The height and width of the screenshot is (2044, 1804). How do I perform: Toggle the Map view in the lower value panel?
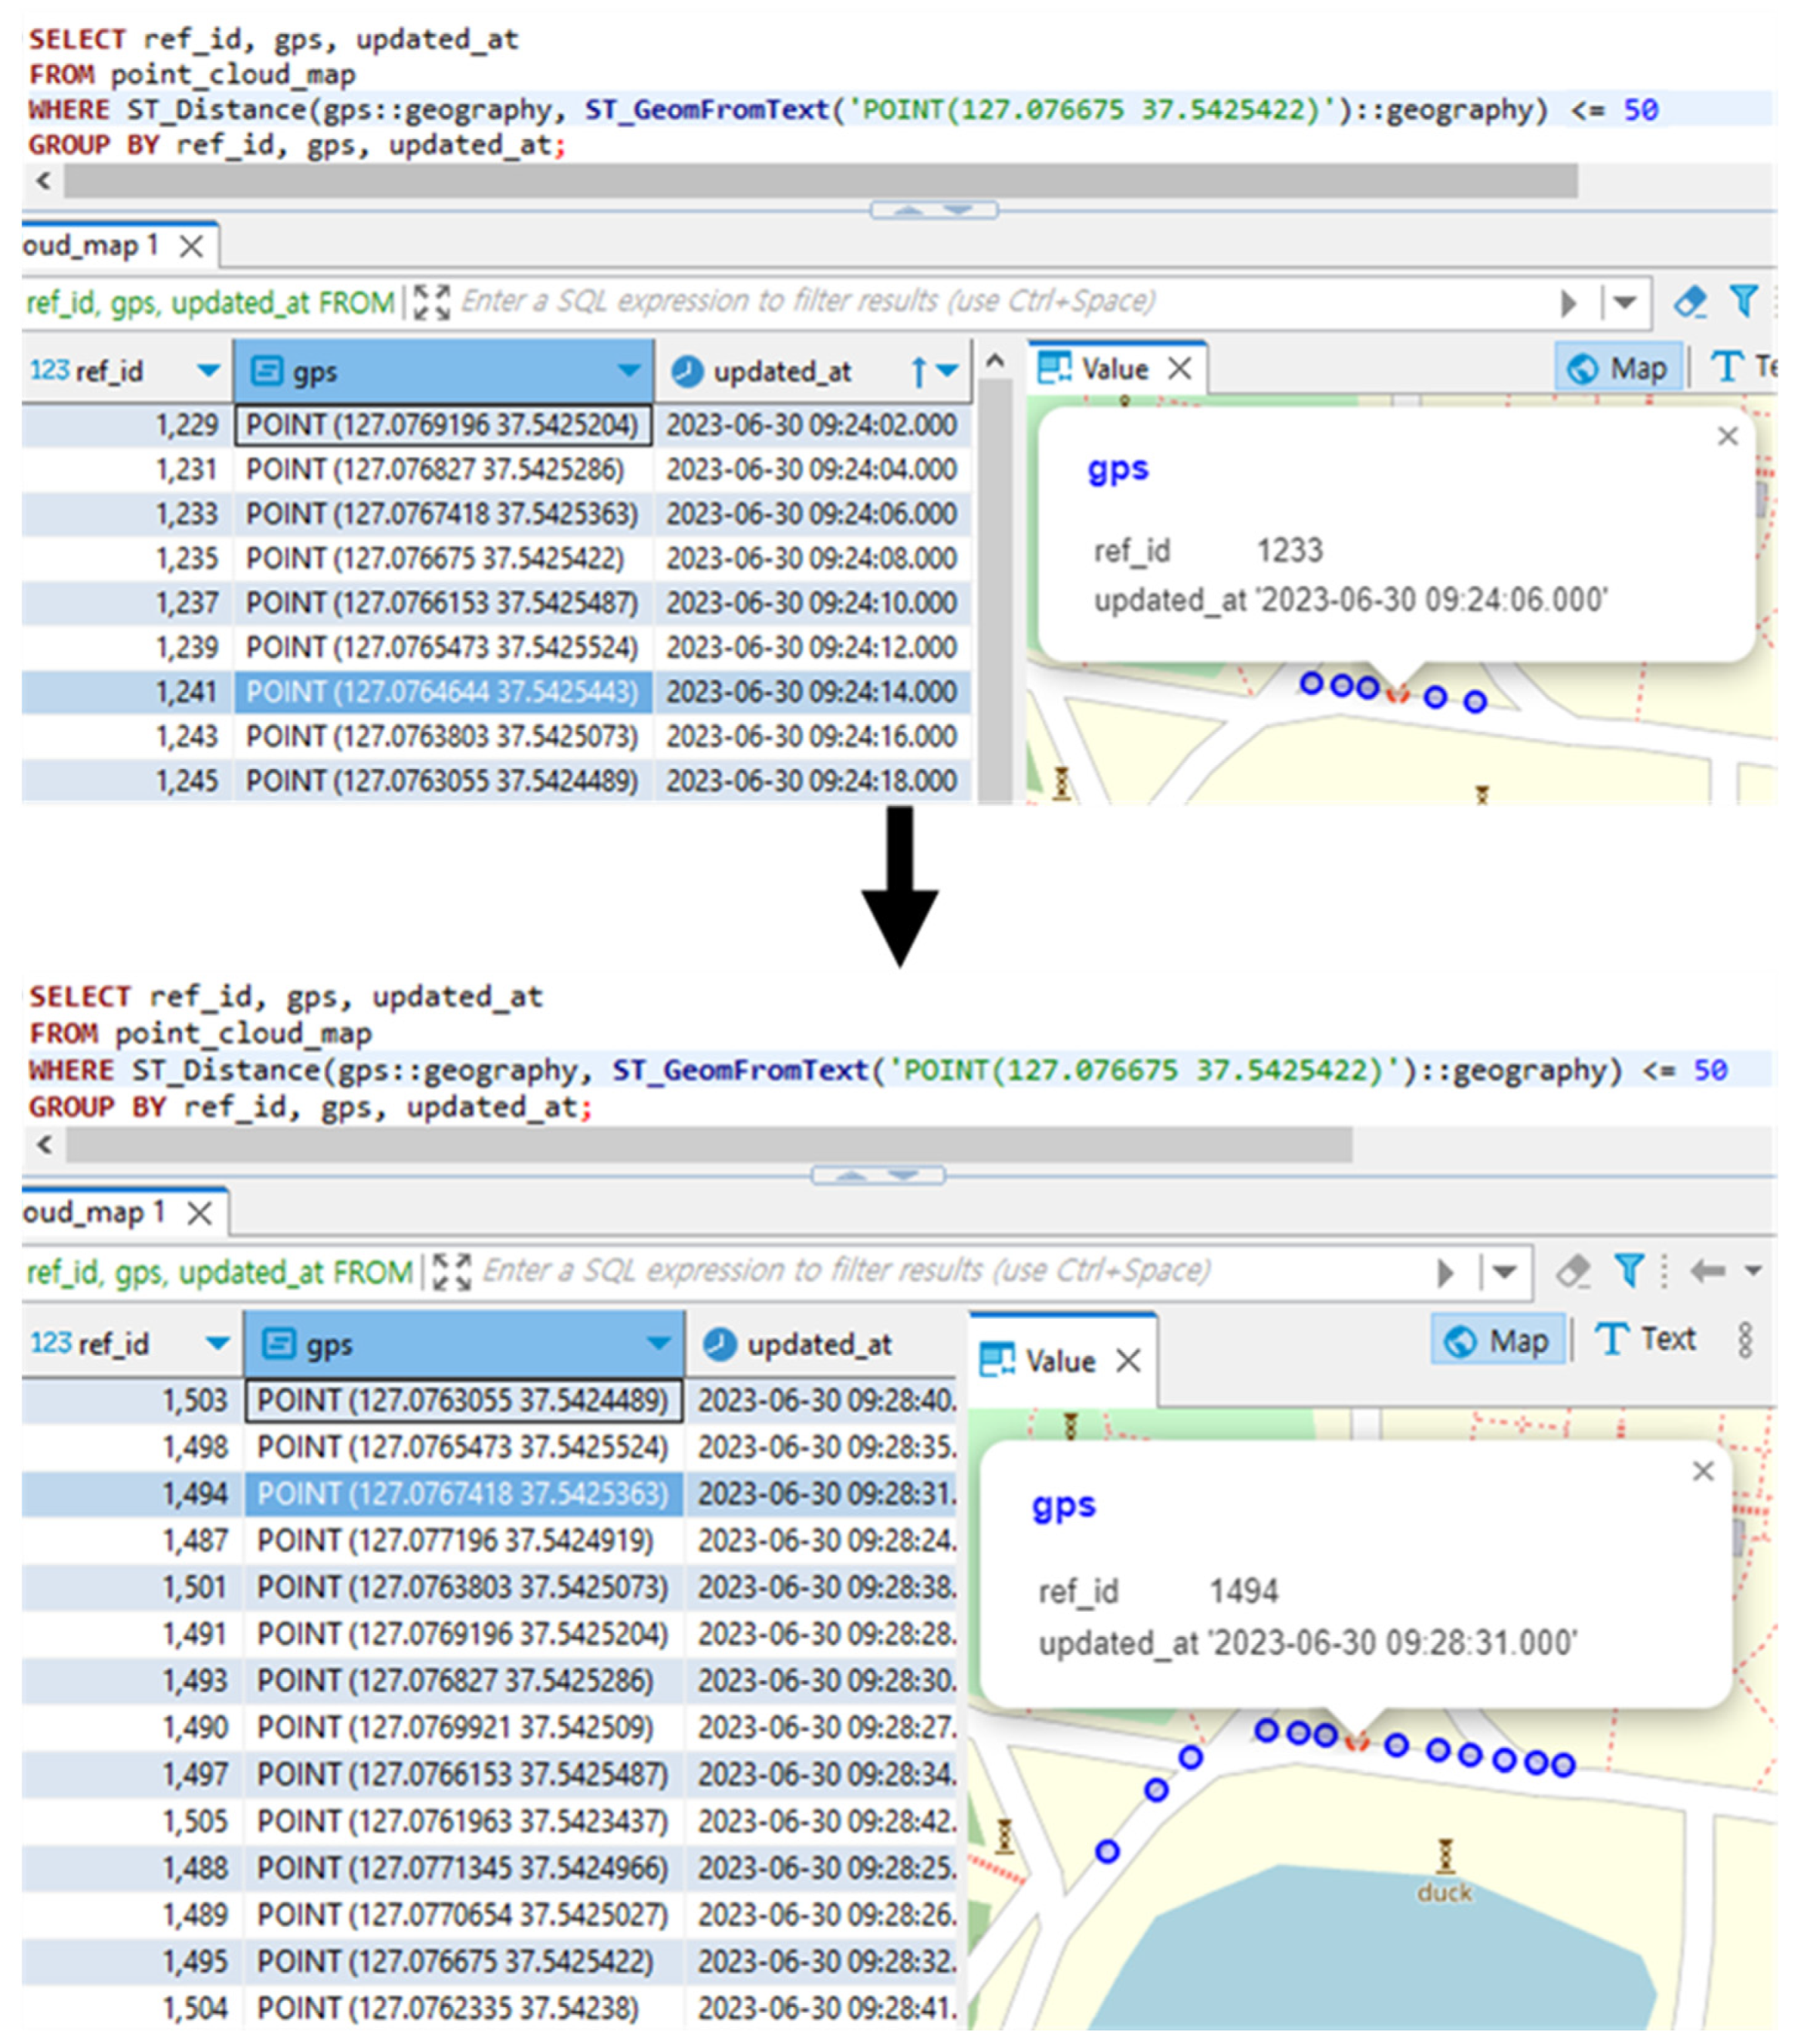(1497, 1340)
